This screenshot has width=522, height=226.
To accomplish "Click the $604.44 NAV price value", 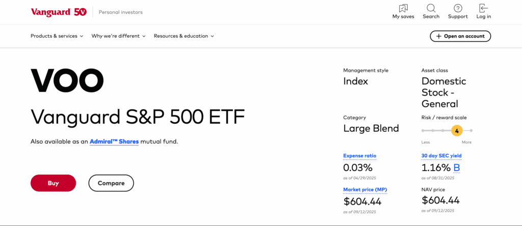I will tap(440, 201).
